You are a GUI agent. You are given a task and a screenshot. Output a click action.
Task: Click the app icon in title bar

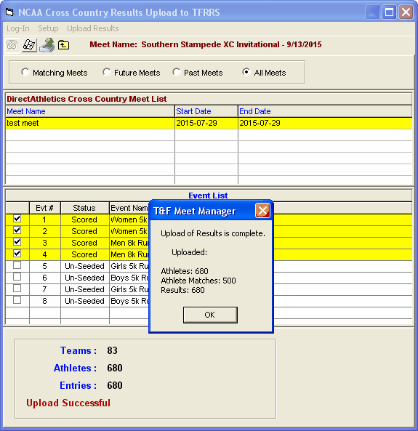coord(10,12)
